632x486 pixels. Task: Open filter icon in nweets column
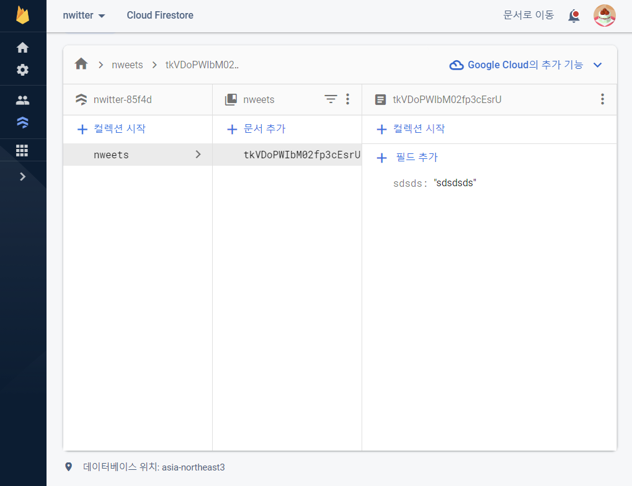coord(331,99)
